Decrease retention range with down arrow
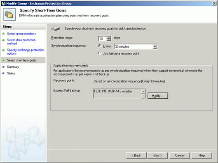 (108, 40)
